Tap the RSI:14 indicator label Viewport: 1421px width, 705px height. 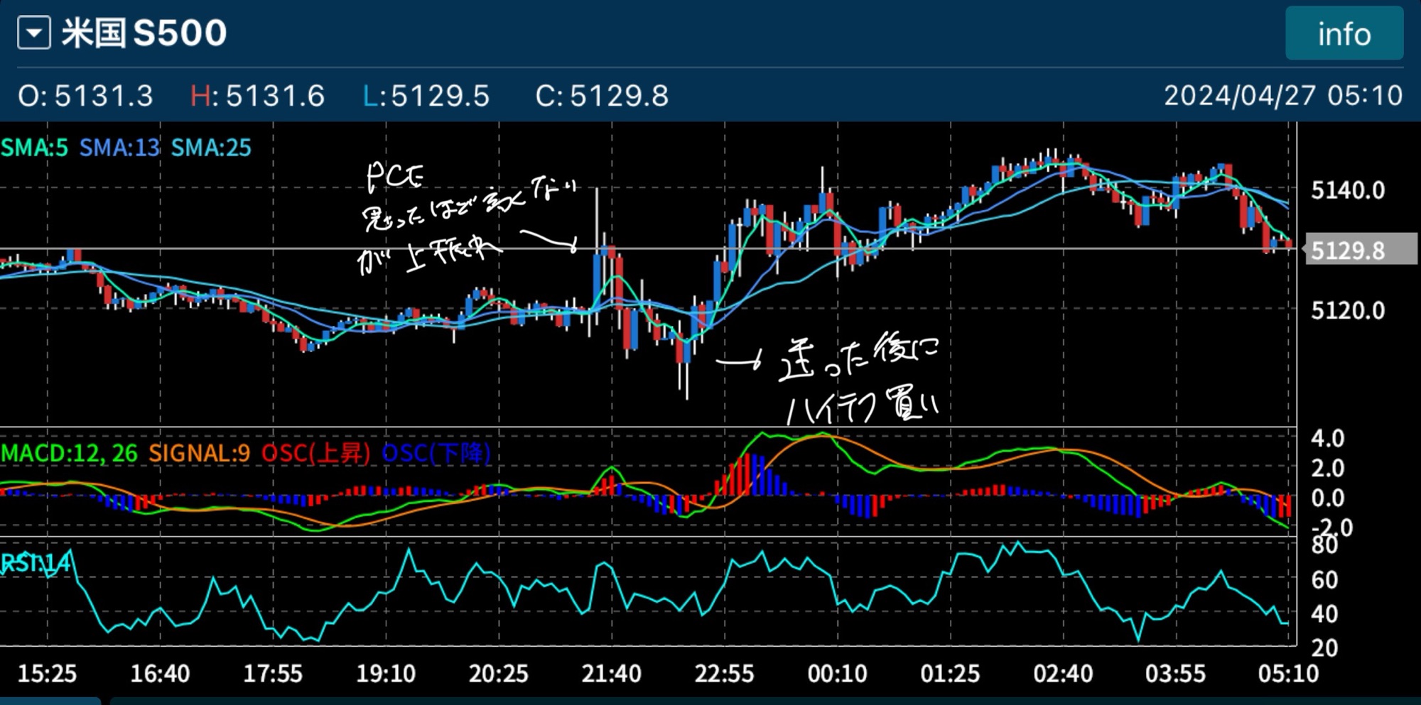36,563
